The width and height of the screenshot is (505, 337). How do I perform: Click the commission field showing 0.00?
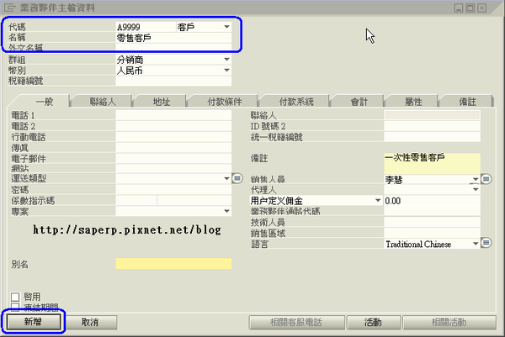tap(432, 201)
